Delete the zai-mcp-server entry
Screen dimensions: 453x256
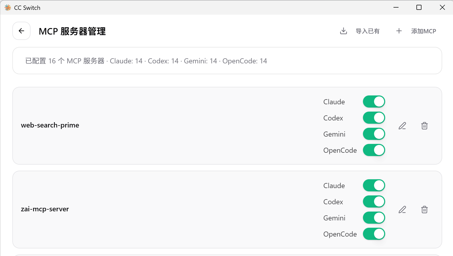[x=424, y=210]
